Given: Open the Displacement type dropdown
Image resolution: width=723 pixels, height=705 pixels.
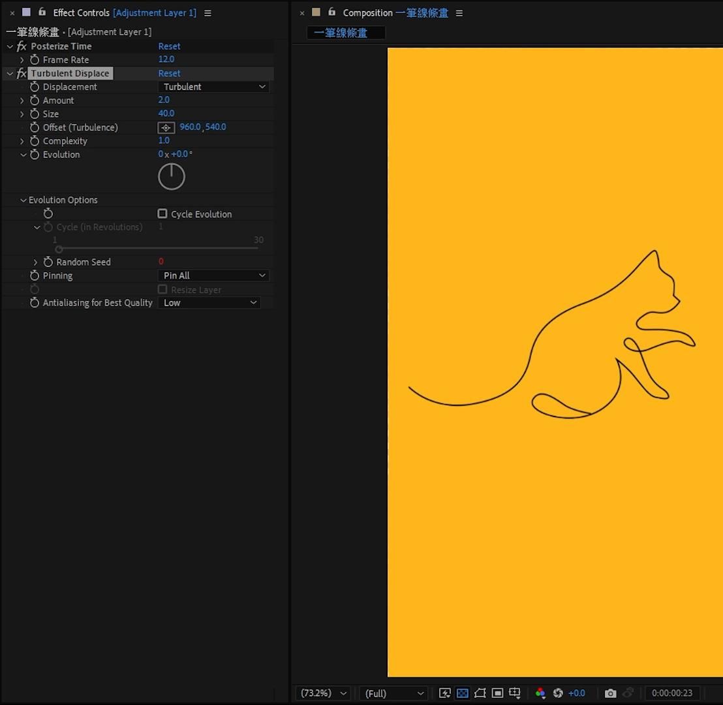Looking at the screenshot, I should (x=214, y=87).
